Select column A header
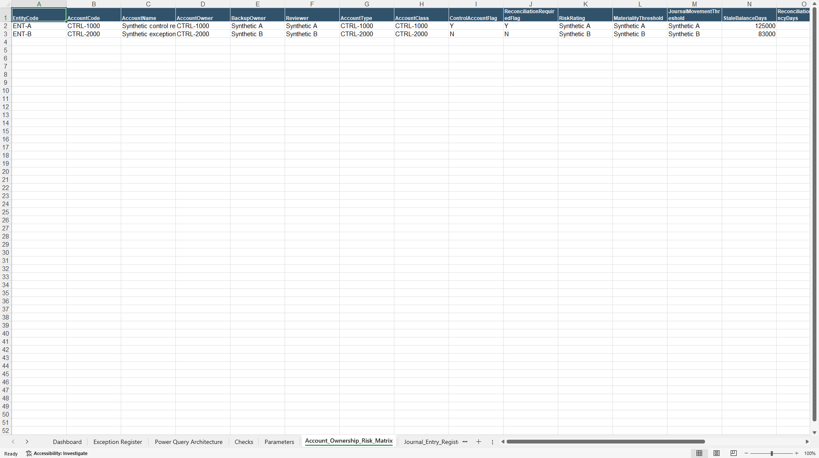819x458 pixels. pos(39,4)
